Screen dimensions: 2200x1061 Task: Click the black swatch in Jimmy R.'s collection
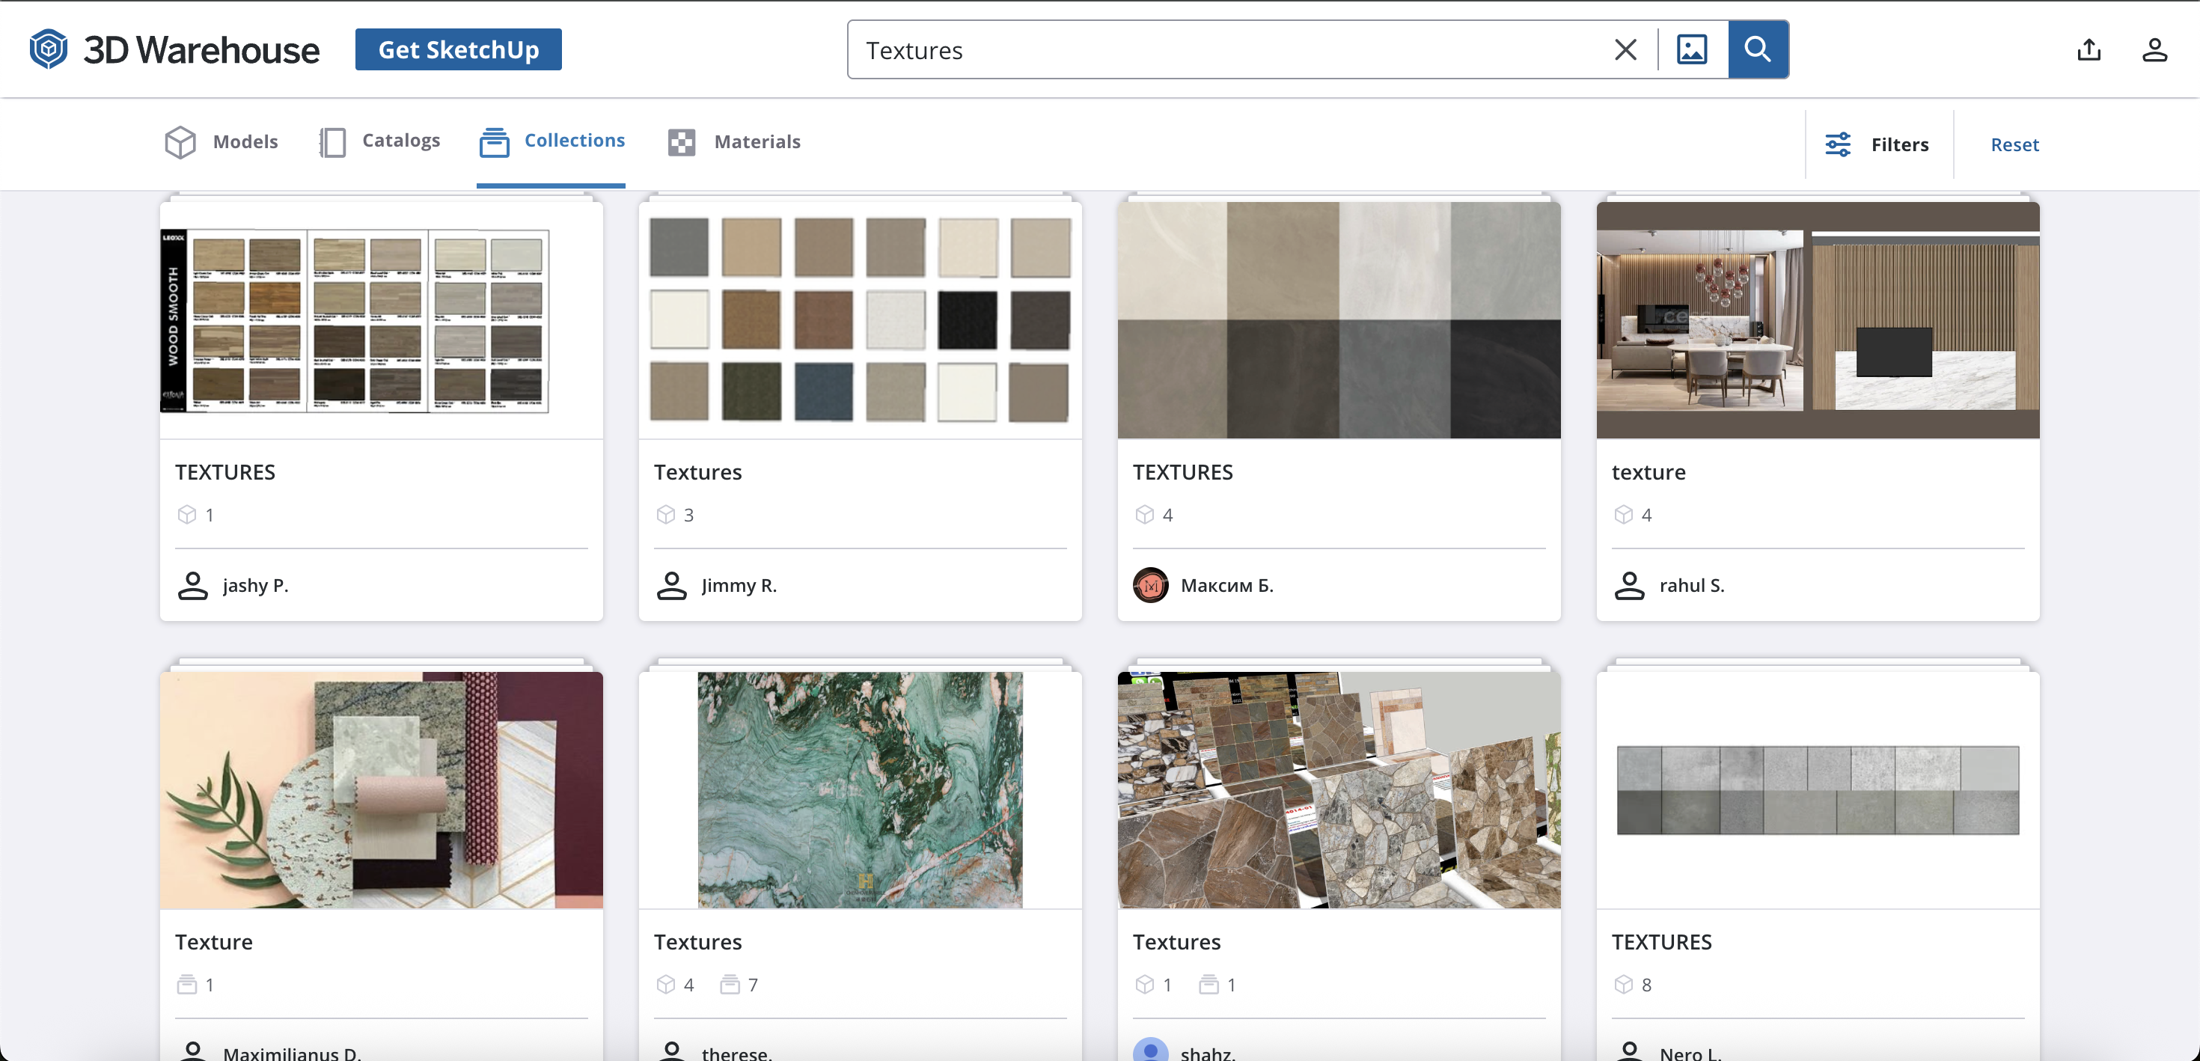pos(967,320)
